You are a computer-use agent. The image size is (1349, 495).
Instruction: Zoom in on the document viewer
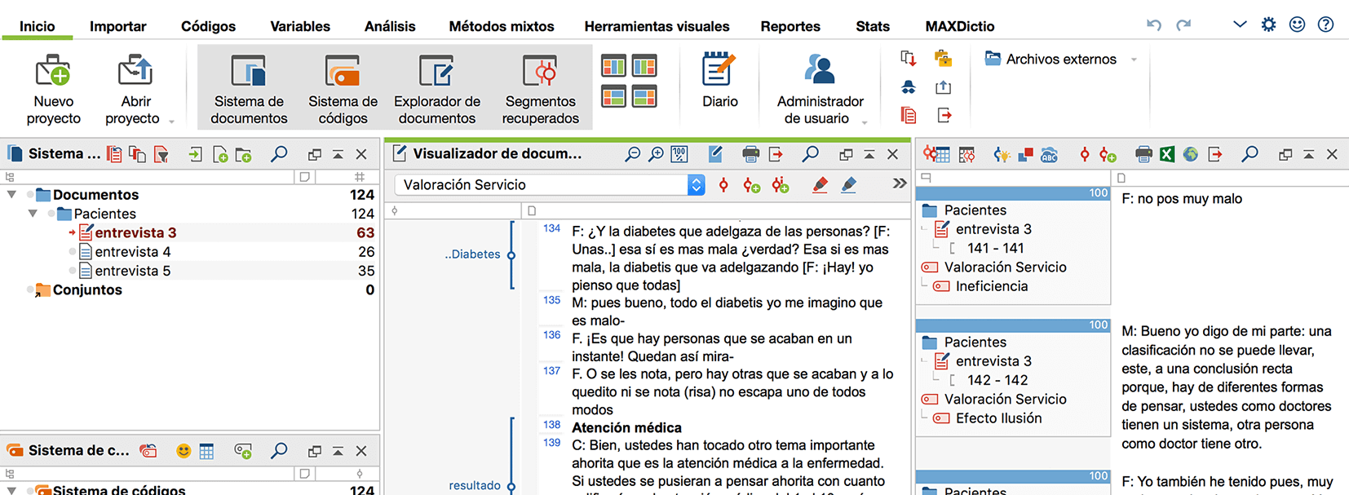pos(656,154)
